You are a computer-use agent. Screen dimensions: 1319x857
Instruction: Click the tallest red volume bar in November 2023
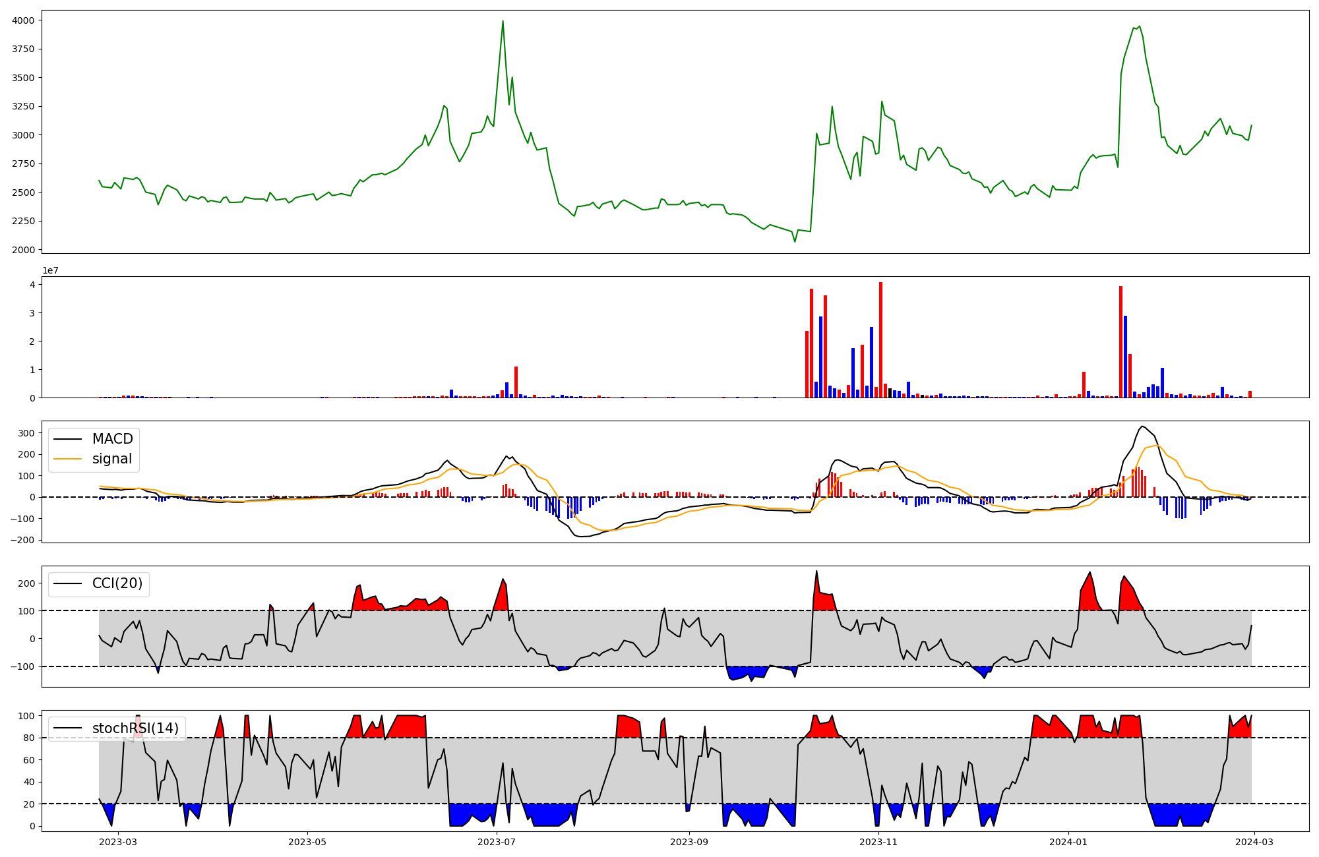880,340
